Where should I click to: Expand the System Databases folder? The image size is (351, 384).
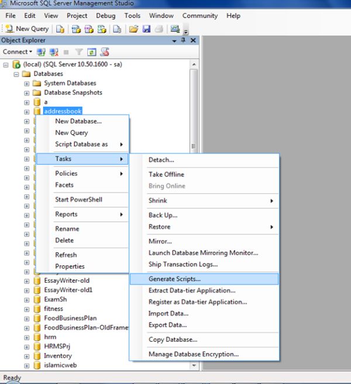click(x=27, y=84)
